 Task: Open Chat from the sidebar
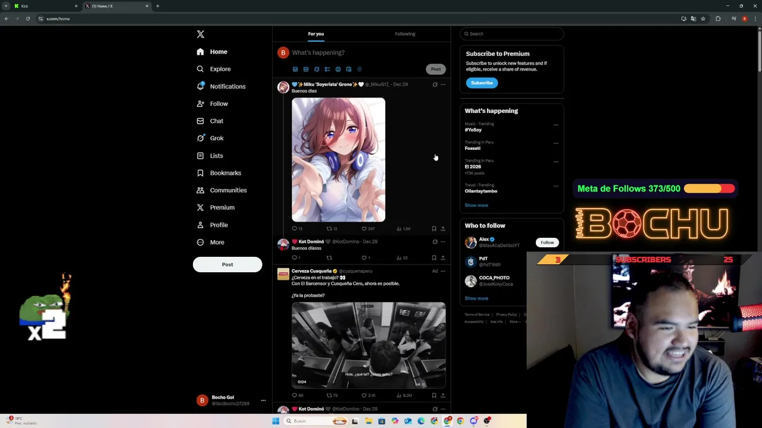210,121
